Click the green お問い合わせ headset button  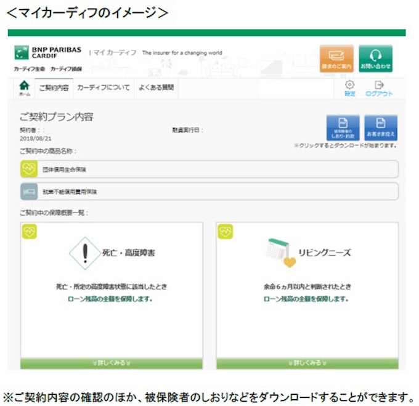coord(375,59)
